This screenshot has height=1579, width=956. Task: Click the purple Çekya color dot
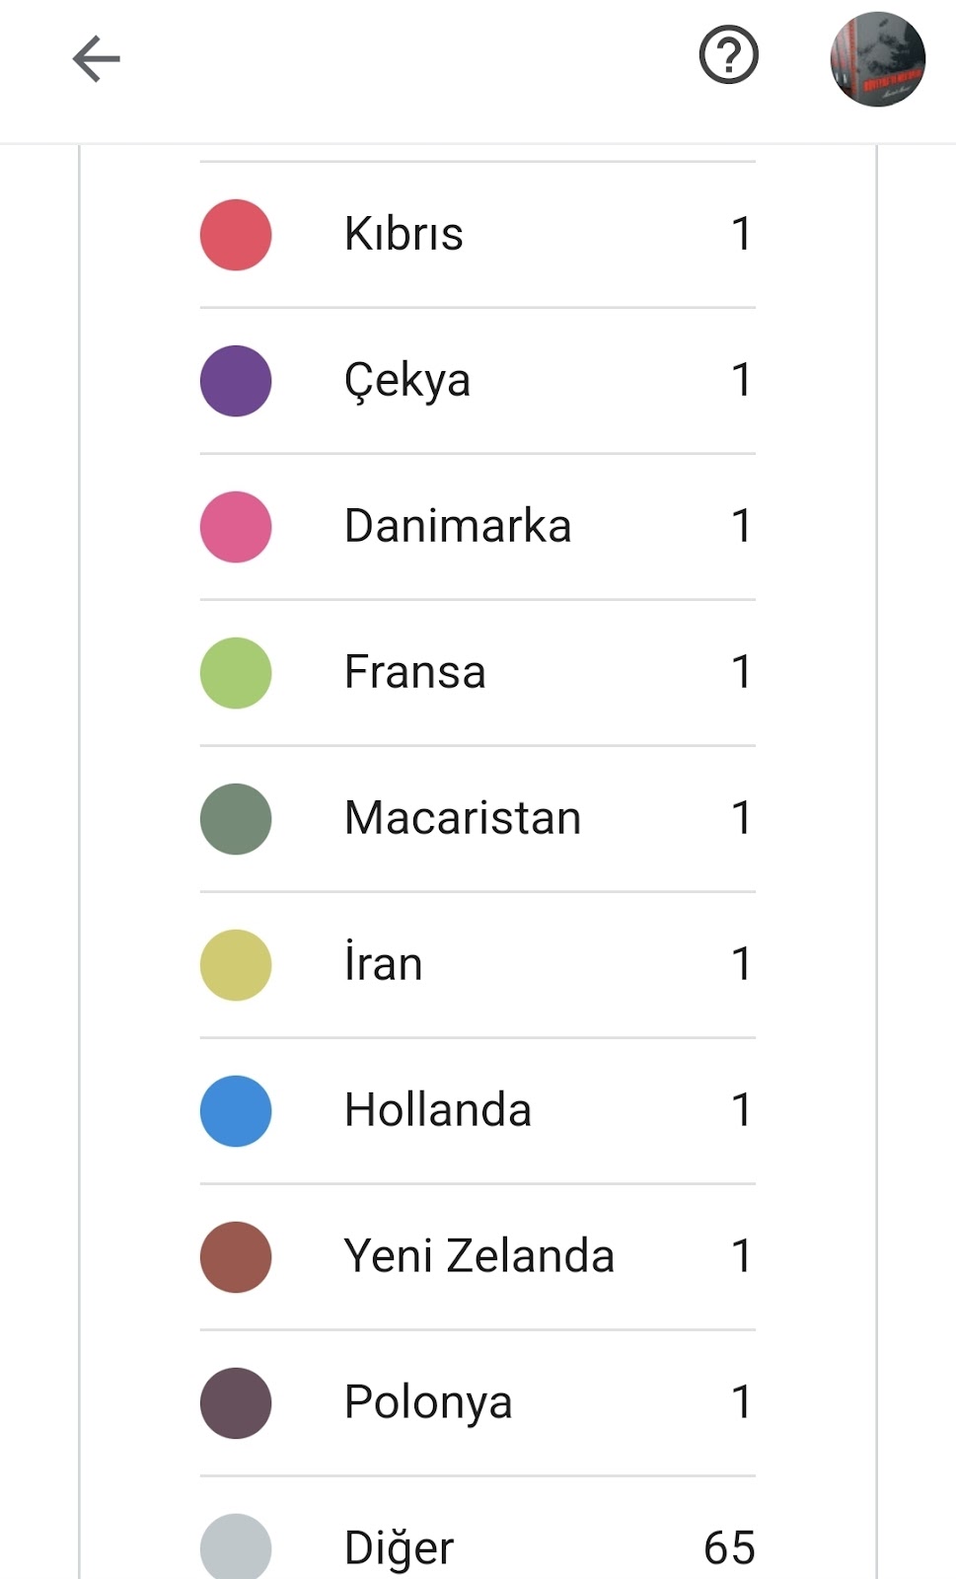(236, 381)
